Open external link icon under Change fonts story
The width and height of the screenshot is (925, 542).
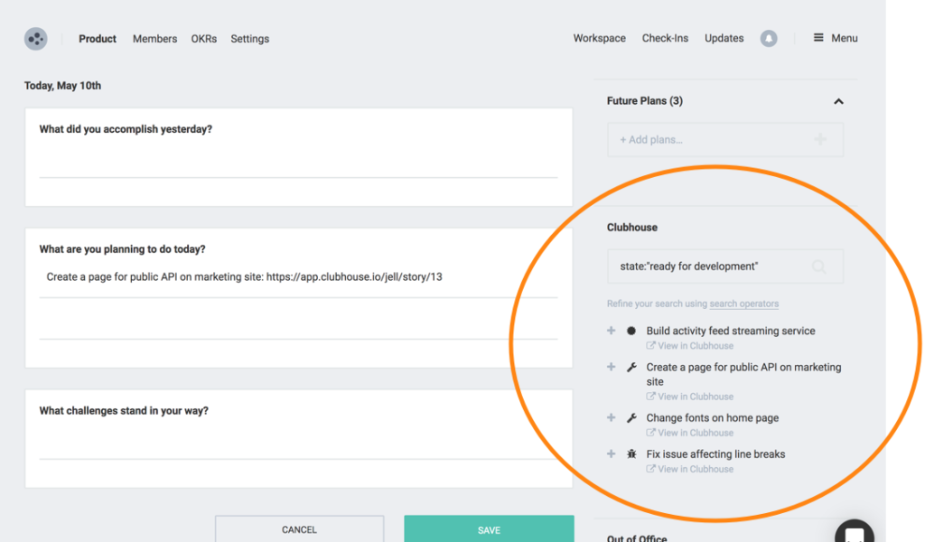tap(650, 433)
